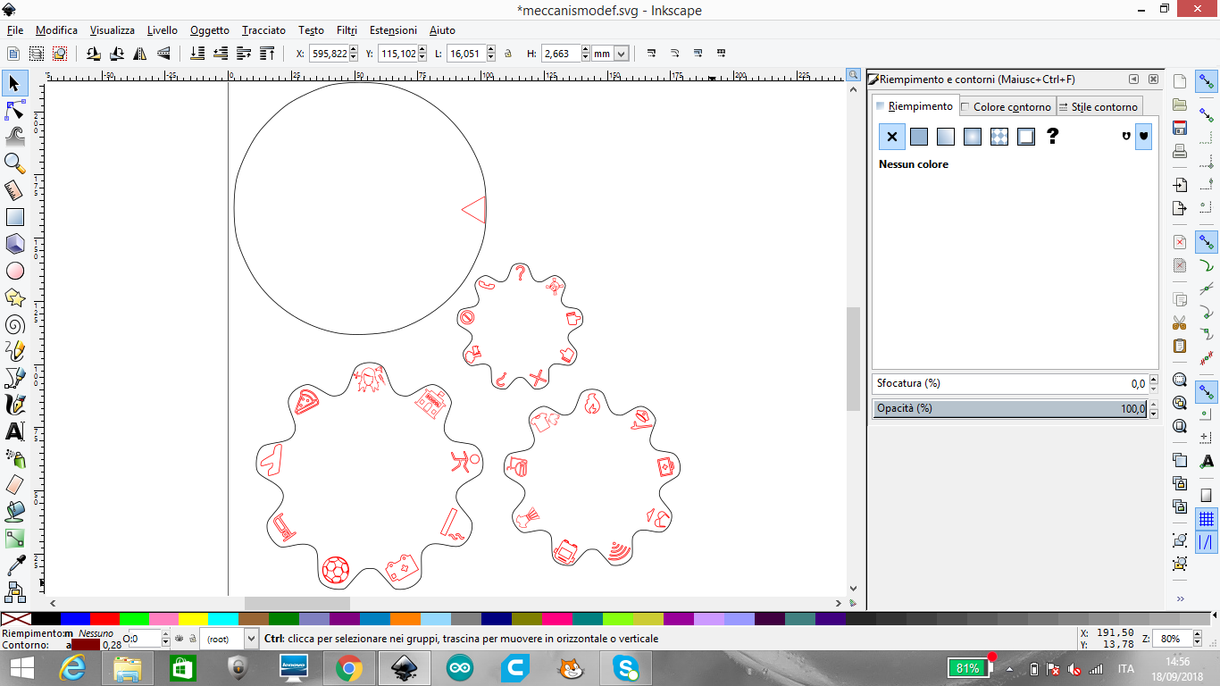The image size is (1220, 686).
Task: Select the Text tool in left toolbox
Action: coord(14,431)
